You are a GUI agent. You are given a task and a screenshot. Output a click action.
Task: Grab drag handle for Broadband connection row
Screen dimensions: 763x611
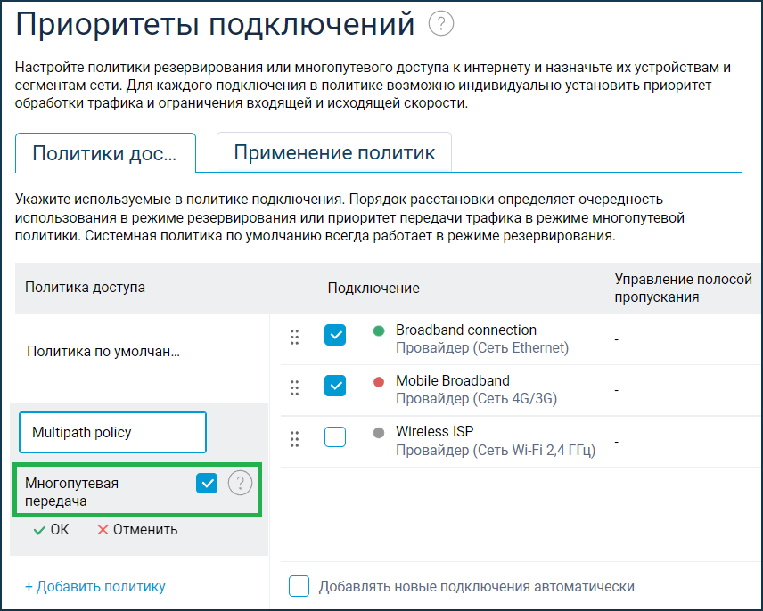pos(295,338)
